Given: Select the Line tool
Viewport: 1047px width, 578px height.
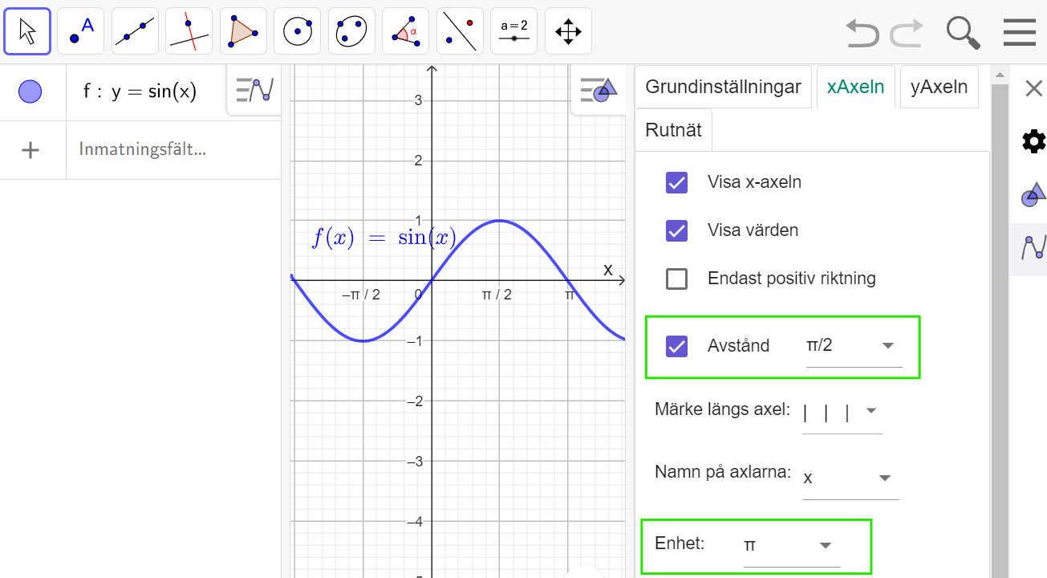Looking at the screenshot, I should point(134,31).
